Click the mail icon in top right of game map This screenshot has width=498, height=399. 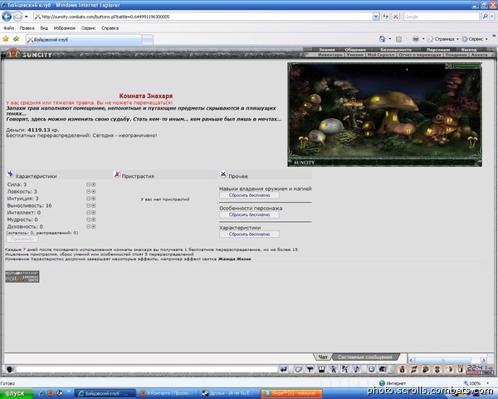[x=448, y=66]
